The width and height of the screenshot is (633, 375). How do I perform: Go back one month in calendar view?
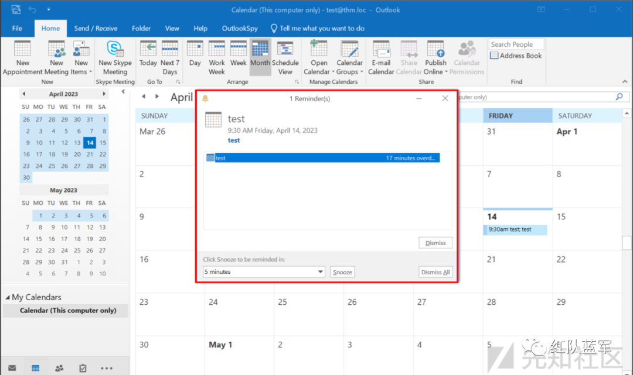point(144,97)
